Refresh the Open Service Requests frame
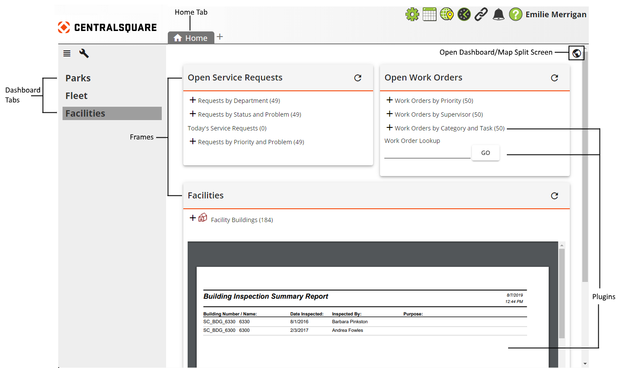 [358, 78]
